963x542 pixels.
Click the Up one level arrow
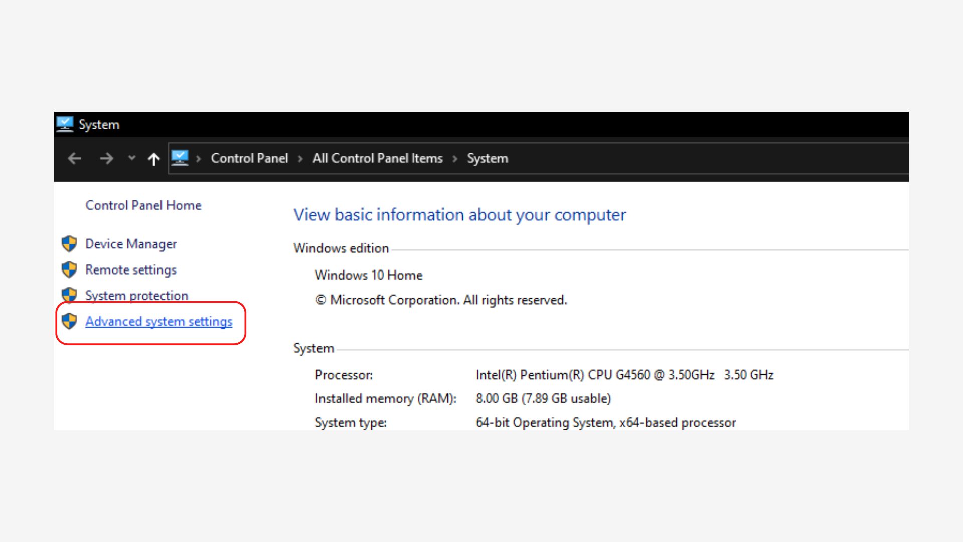153,159
